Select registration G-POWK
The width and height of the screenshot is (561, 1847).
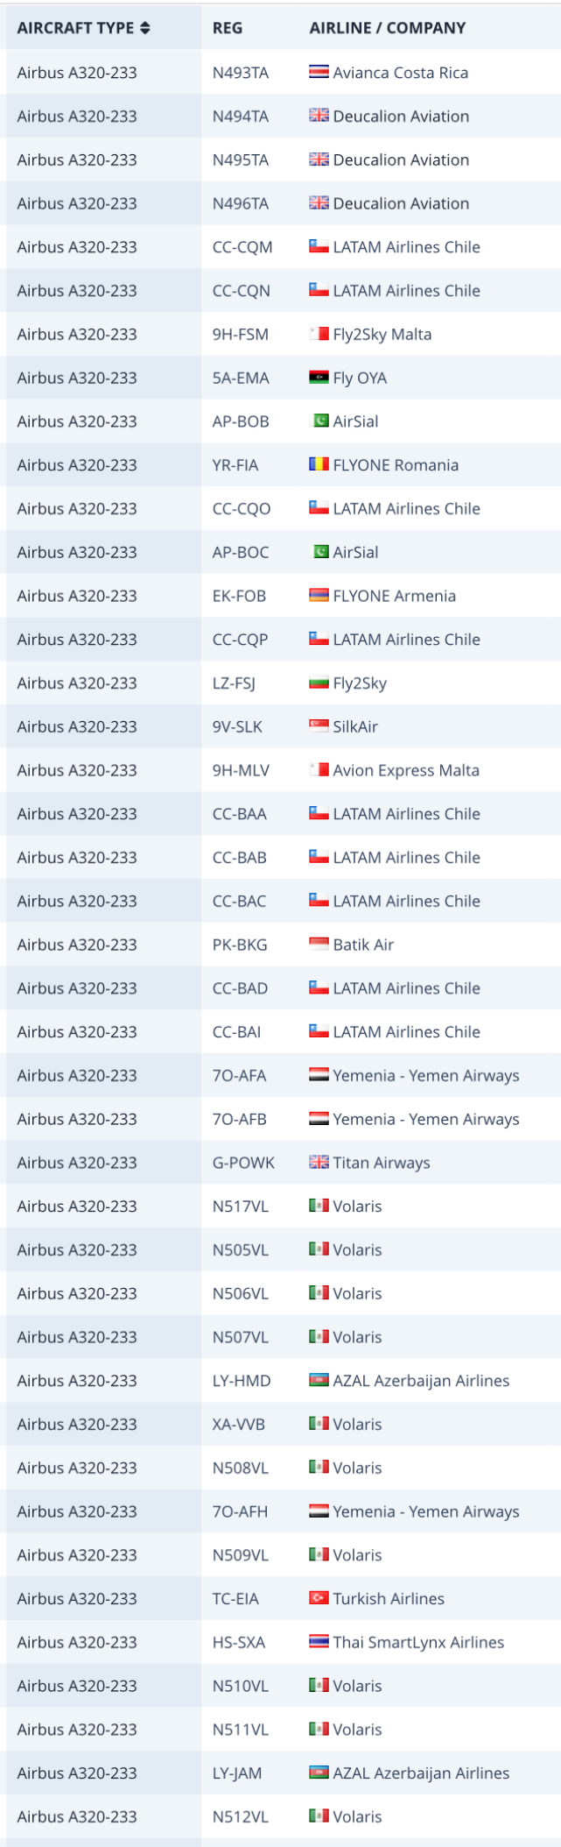point(243,1163)
